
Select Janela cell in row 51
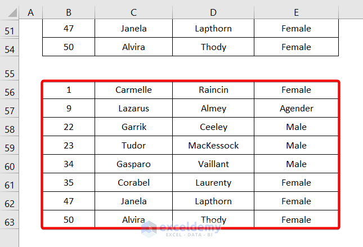click(x=133, y=29)
